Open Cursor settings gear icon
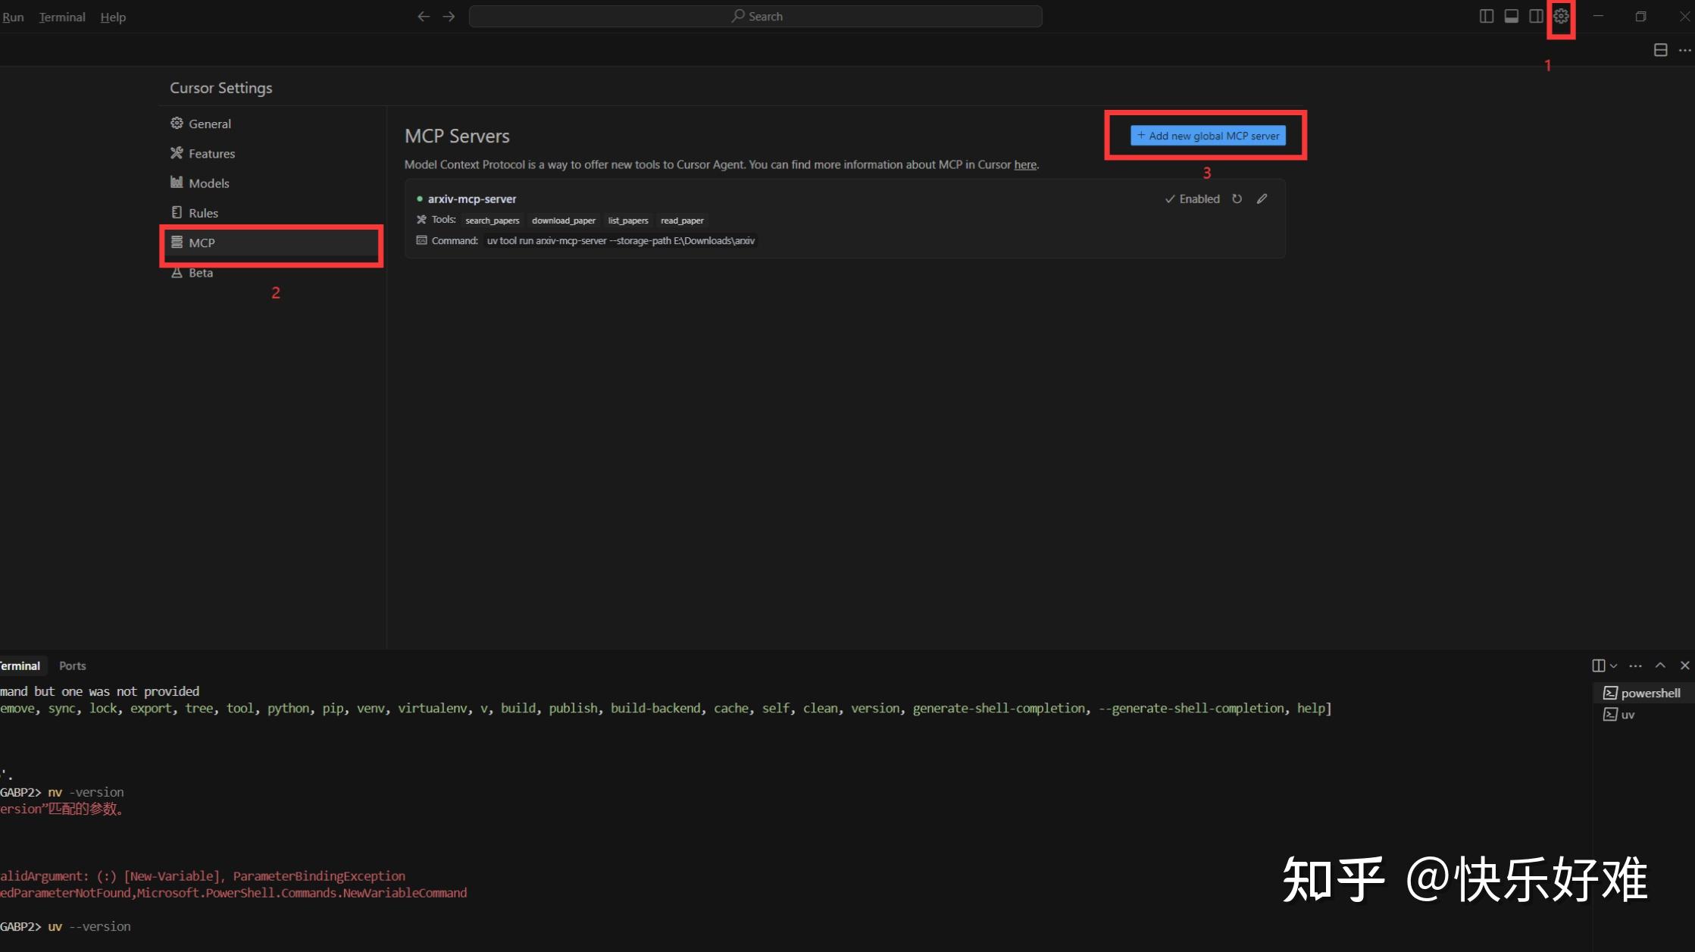Image resolution: width=1695 pixels, height=952 pixels. (x=1561, y=16)
